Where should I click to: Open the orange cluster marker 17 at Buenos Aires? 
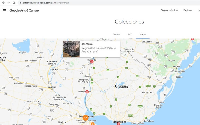click(x=86, y=118)
